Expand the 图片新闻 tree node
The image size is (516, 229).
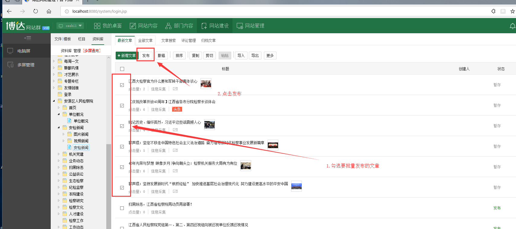(64, 134)
